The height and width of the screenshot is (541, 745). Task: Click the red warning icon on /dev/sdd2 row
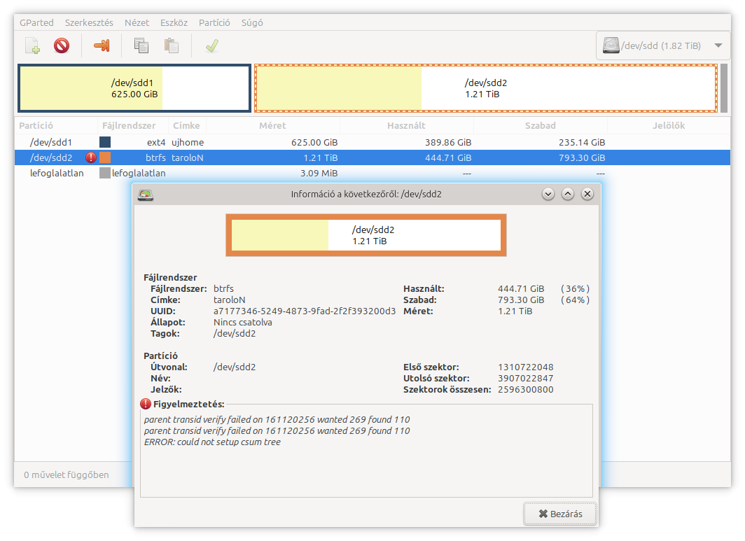click(91, 158)
